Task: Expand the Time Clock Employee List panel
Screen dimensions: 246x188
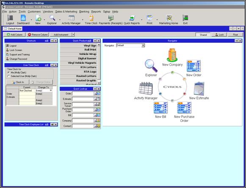Action: 52,124
